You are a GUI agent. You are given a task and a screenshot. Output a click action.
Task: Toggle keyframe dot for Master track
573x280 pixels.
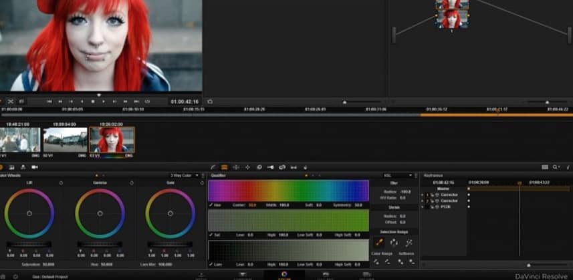click(469, 189)
